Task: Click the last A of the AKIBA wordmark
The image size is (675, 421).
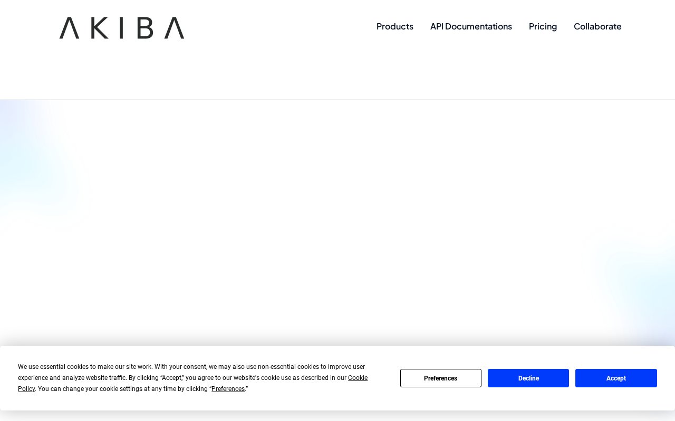Action: coord(174,28)
